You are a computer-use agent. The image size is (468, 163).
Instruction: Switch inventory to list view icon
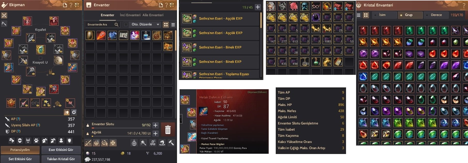click(173, 24)
